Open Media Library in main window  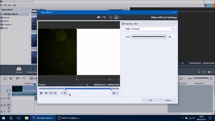32,70
